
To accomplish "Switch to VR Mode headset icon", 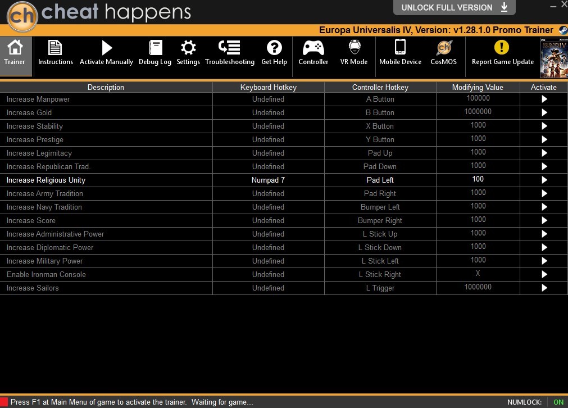I will (x=355, y=47).
